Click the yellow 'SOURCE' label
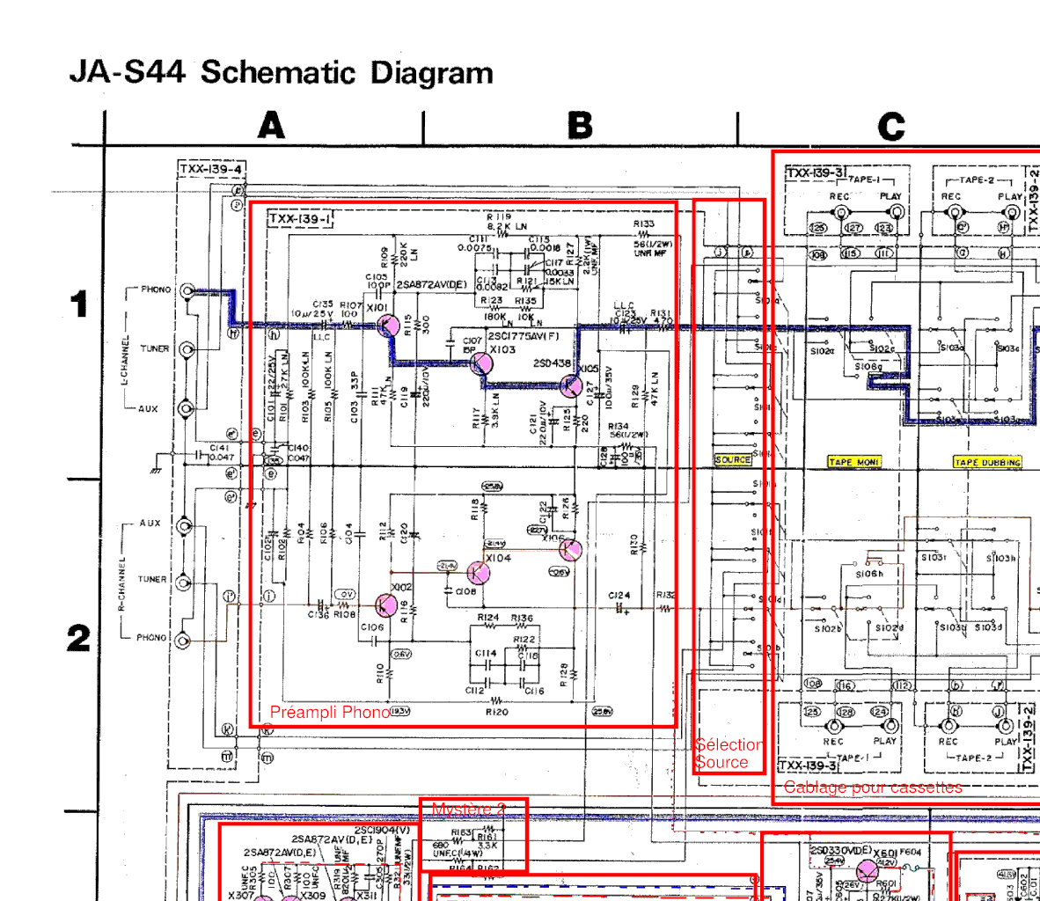Image resolution: width=1040 pixels, height=901 pixels. pyautogui.click(x=732, y=460)
